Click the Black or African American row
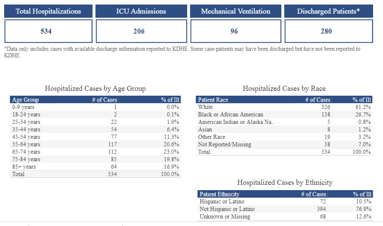The image size is (383, 226). [230, 115]
